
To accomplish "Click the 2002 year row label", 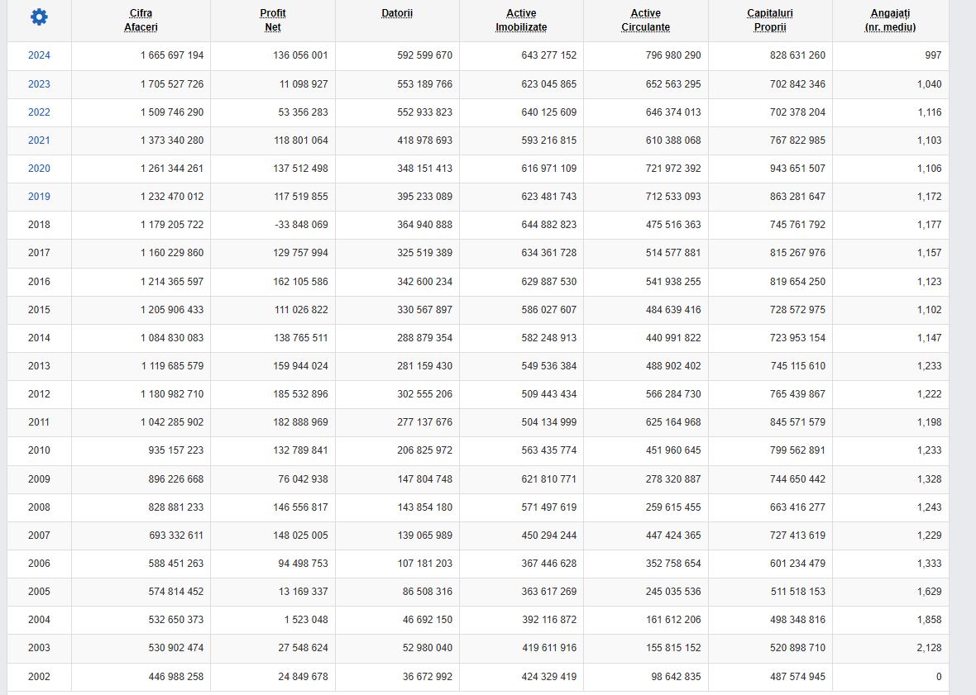I will click(39, 676).
